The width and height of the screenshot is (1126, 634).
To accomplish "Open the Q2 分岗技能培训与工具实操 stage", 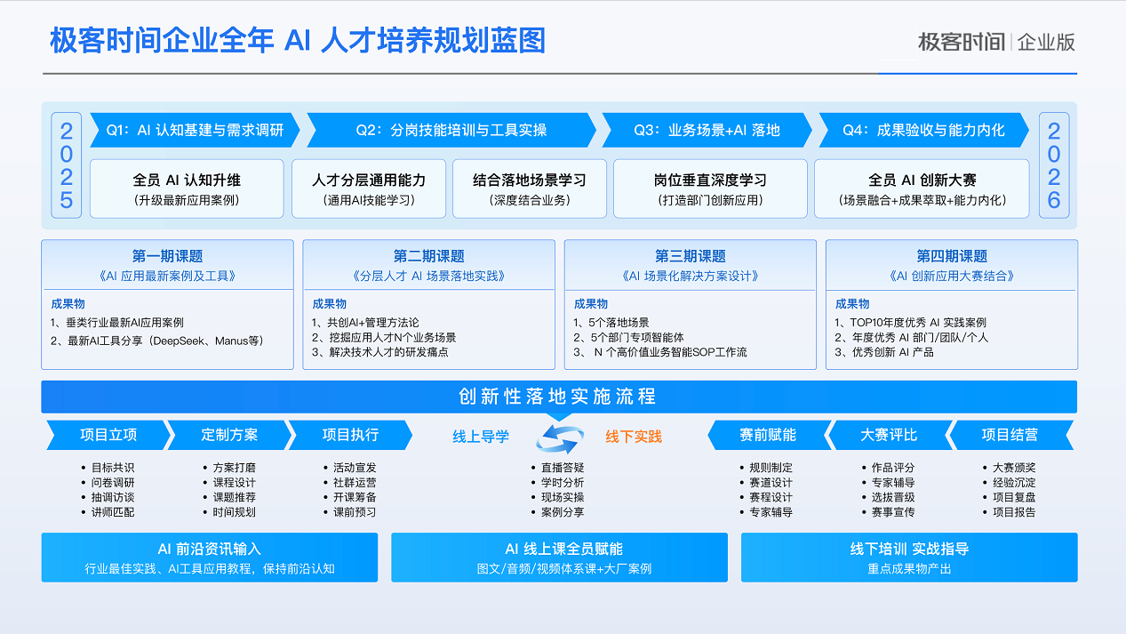I will point(451,130).
